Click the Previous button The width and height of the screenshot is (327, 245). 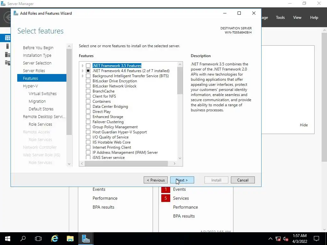coord(156,180)
